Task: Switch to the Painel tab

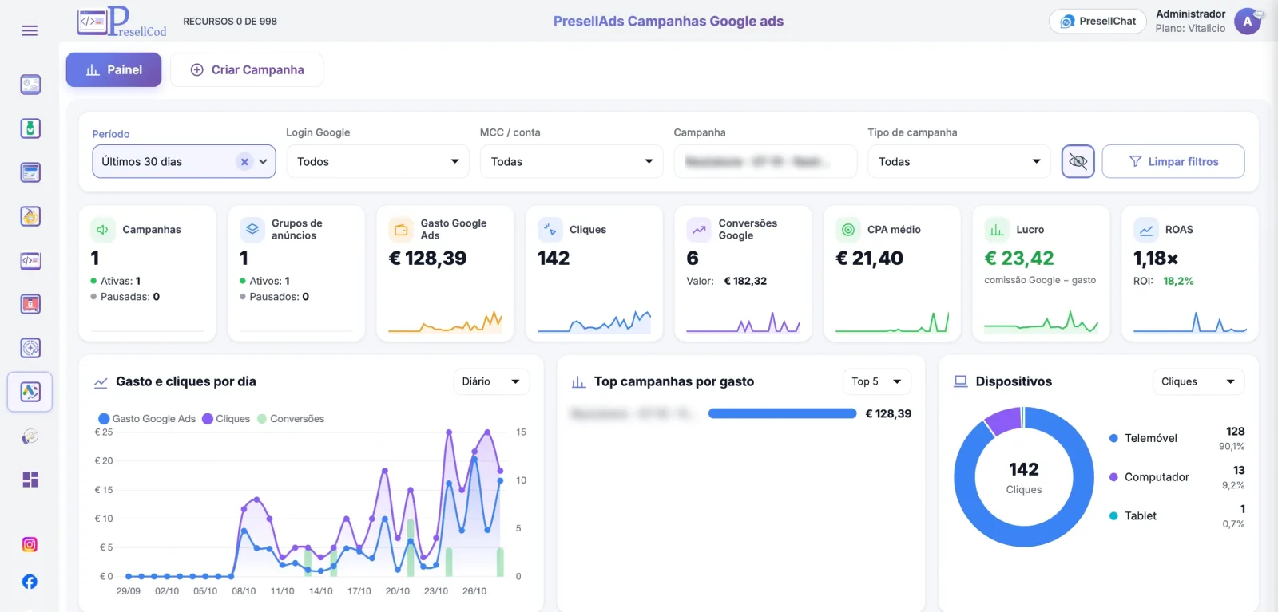Action: [113, 70]
